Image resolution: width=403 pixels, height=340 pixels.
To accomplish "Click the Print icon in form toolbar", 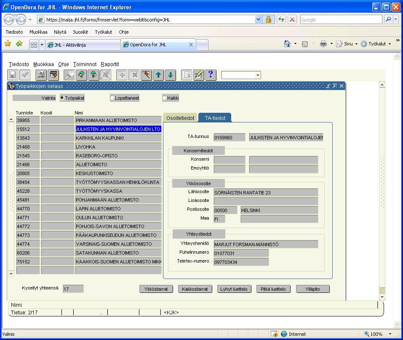I will click(41, 75).
